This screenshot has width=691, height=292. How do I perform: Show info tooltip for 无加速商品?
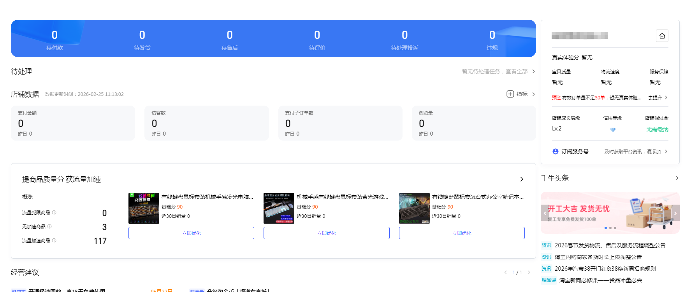click(x=49, y=226)
